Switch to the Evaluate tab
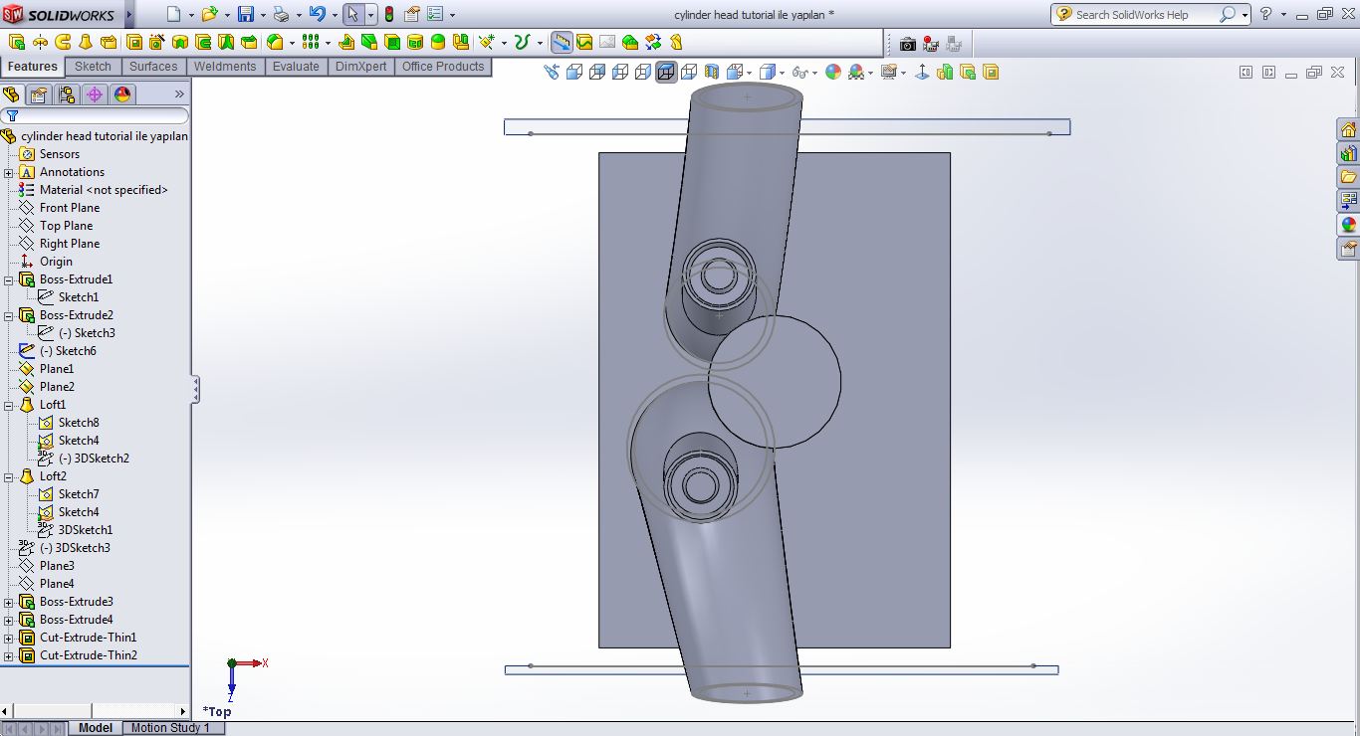 coord(296,67)
